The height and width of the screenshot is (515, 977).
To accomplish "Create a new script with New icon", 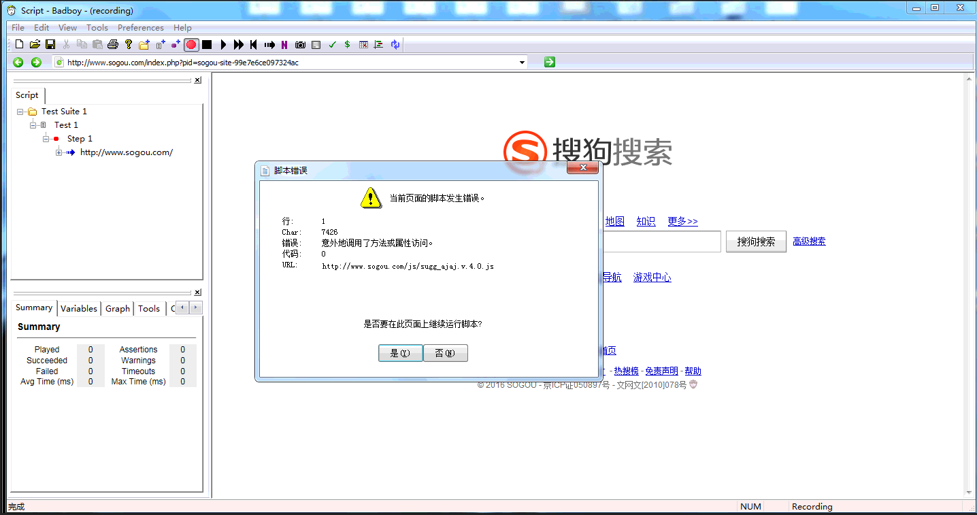I will pyautogui.click(x=19, y=45).
